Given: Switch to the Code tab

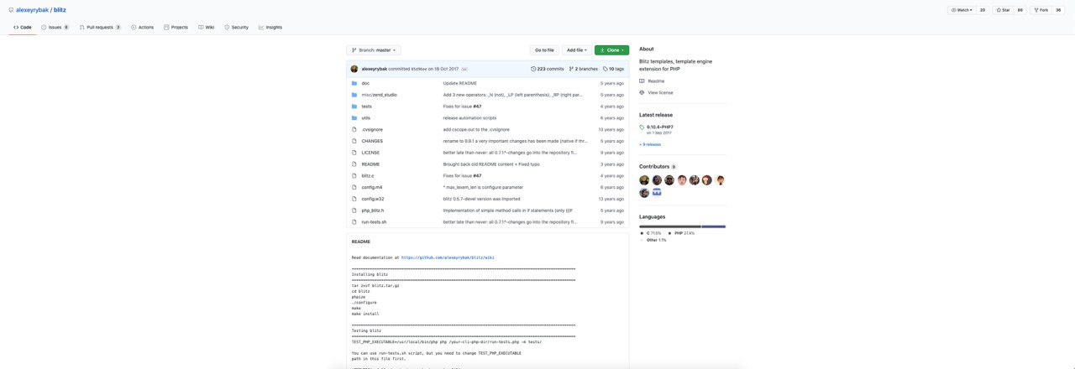Looking at the screenshot, I should click(23, 27).
